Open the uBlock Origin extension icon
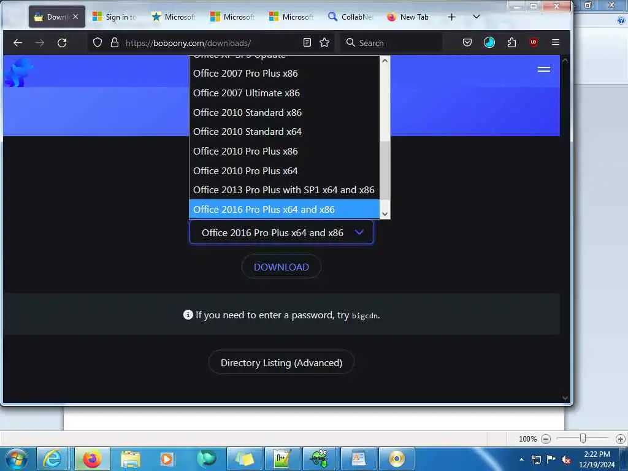This screenshot has width=628, height=471. [534, 42]
